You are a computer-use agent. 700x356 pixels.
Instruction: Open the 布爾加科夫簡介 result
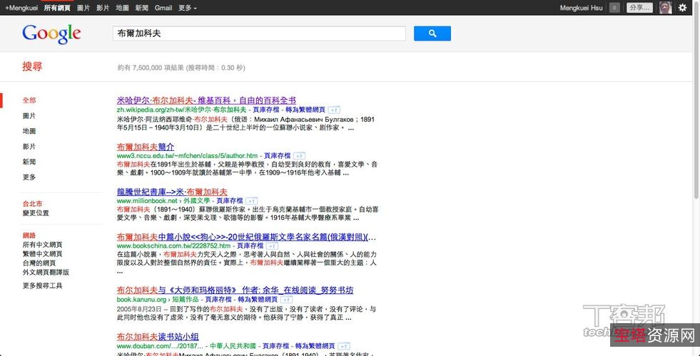point(146,147)
